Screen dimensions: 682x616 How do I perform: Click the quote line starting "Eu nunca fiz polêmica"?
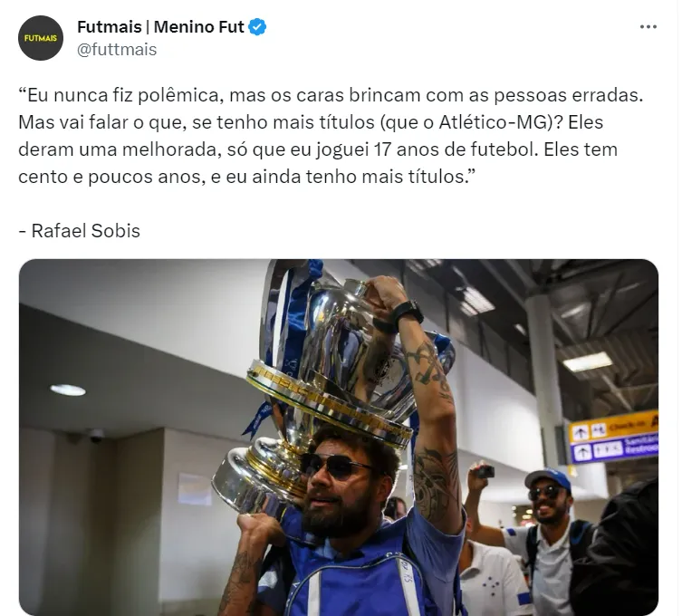pos(331,95)
